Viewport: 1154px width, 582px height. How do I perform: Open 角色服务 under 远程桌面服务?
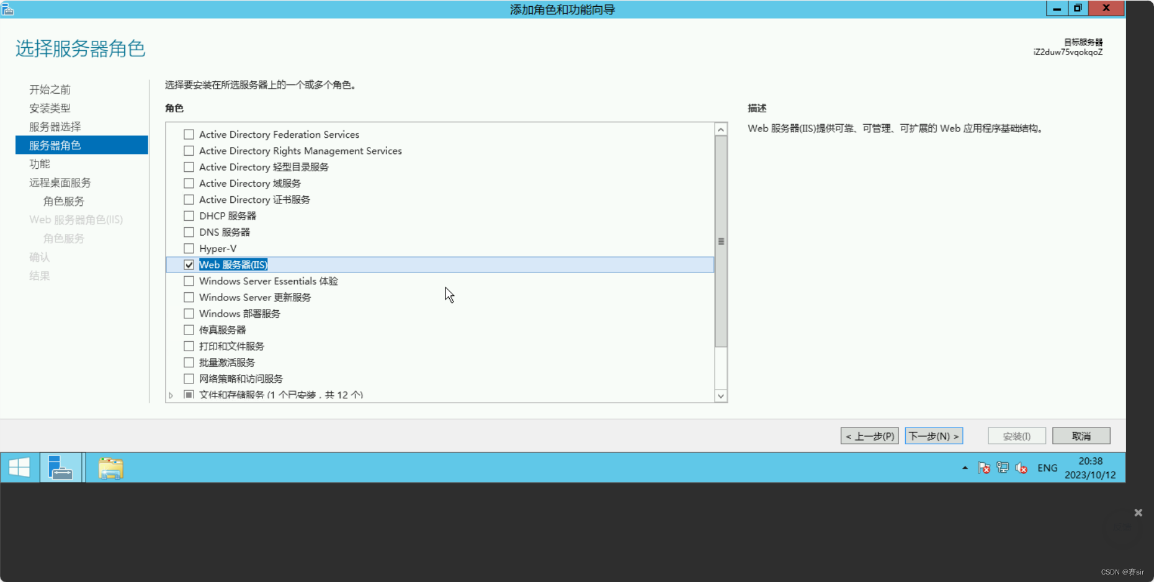pos(64,201)
